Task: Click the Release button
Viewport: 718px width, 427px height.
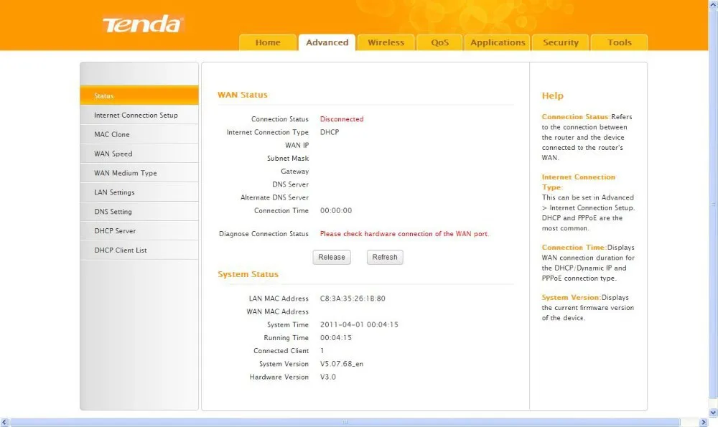Action: tap(332, 257)
